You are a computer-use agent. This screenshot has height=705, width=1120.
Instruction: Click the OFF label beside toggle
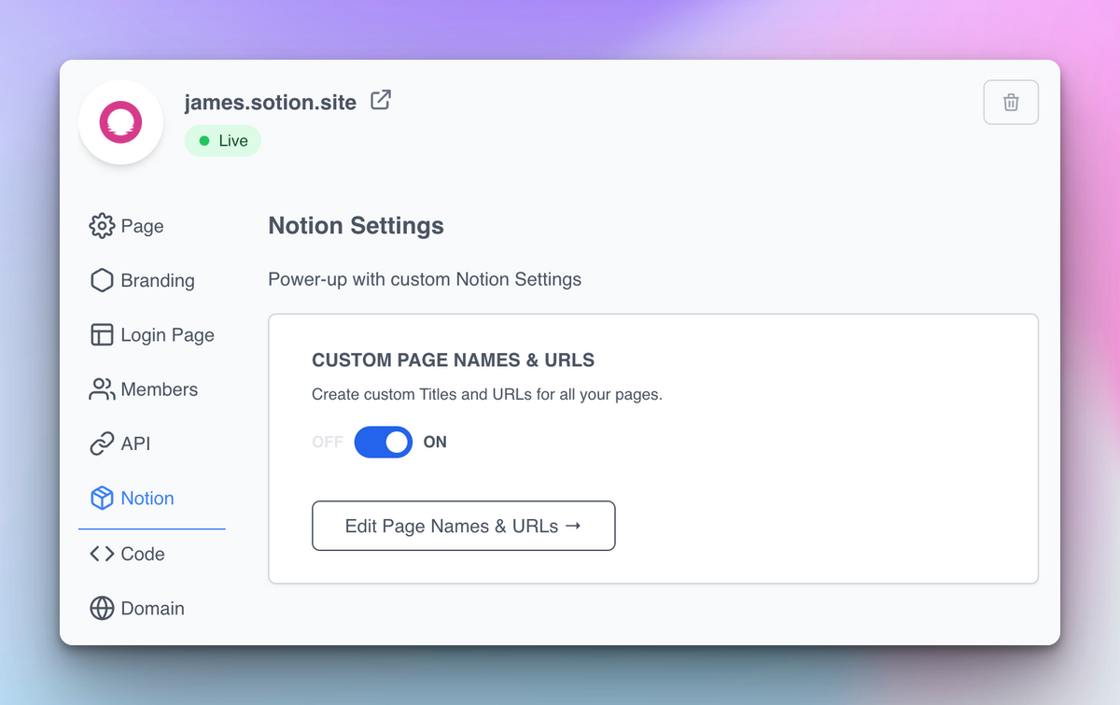328,442
